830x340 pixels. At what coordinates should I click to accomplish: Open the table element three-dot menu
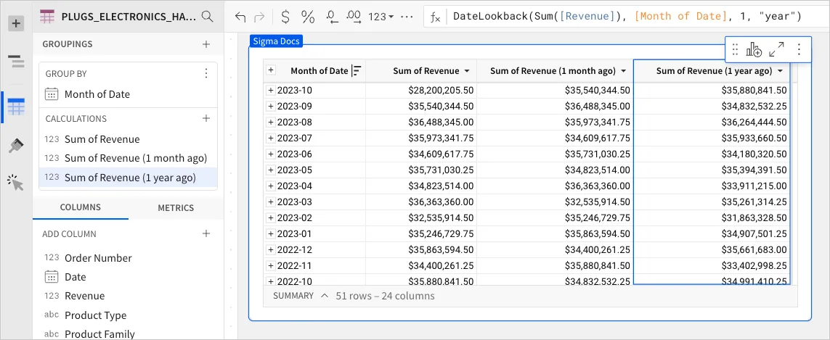click(800, 50)
